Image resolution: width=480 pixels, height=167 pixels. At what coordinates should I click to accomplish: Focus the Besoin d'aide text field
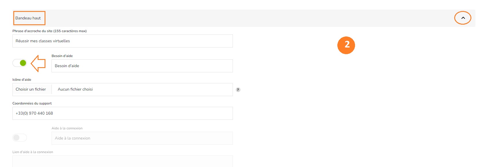coord(142,66)
